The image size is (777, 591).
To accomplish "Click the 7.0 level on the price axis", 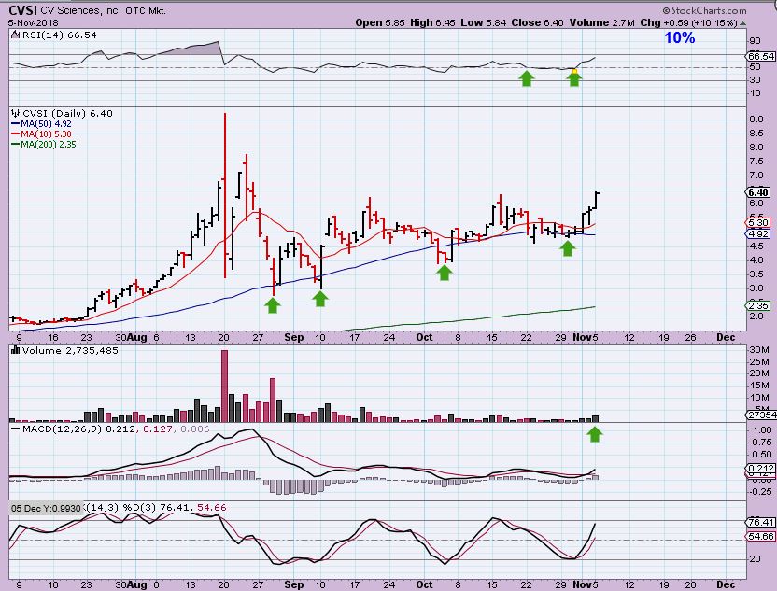I will pos(756,176).
